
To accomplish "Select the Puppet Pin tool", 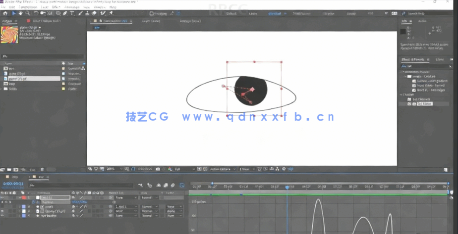I will (111, 13).
